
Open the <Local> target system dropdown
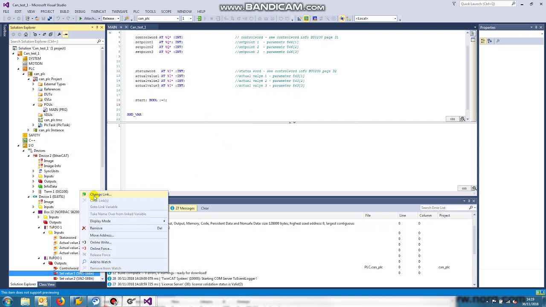point(395,19)
